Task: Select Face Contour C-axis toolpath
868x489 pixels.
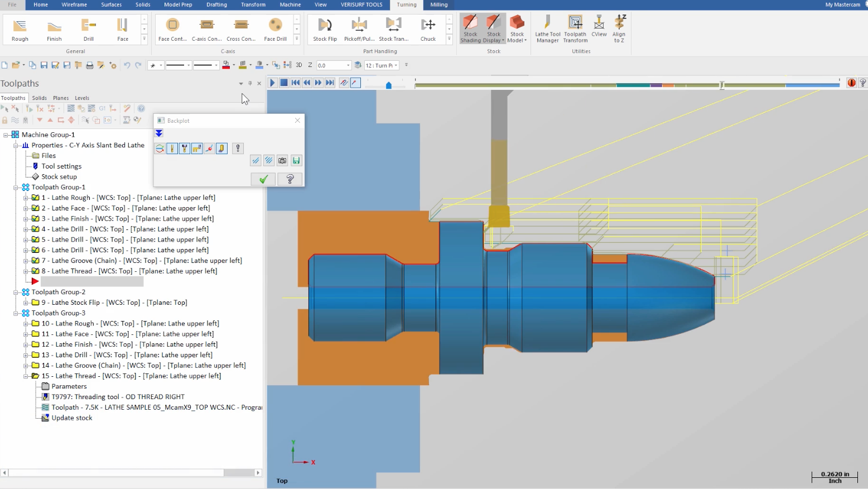Action: [172, 30]
